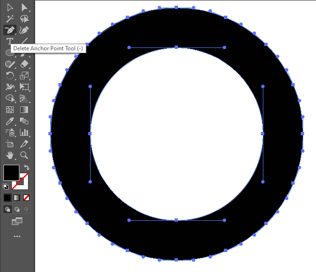The image size is (316, 272).
Task: Activate the Artboard tool
Action: click(x=9, y=144)
